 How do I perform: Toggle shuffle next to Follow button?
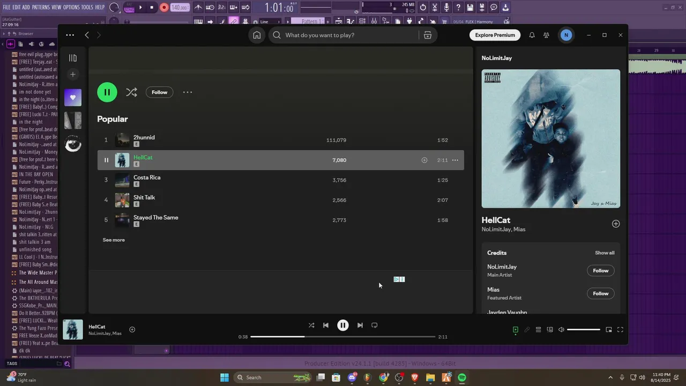coord(131,92)
